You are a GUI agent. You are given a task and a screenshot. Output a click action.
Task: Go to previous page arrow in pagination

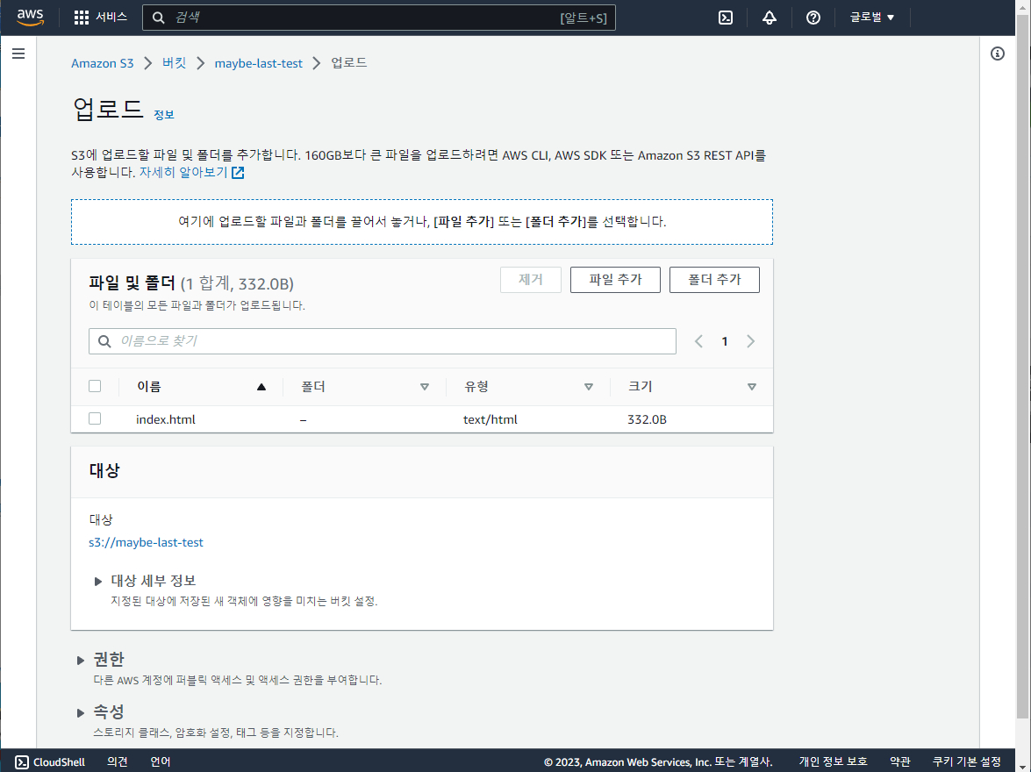pyautogui.click(x=699, y=341)
